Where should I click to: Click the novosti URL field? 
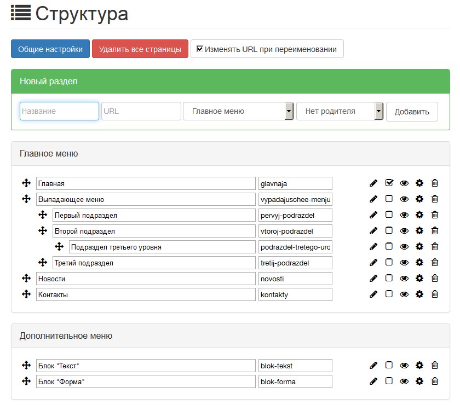click(295, 279)
